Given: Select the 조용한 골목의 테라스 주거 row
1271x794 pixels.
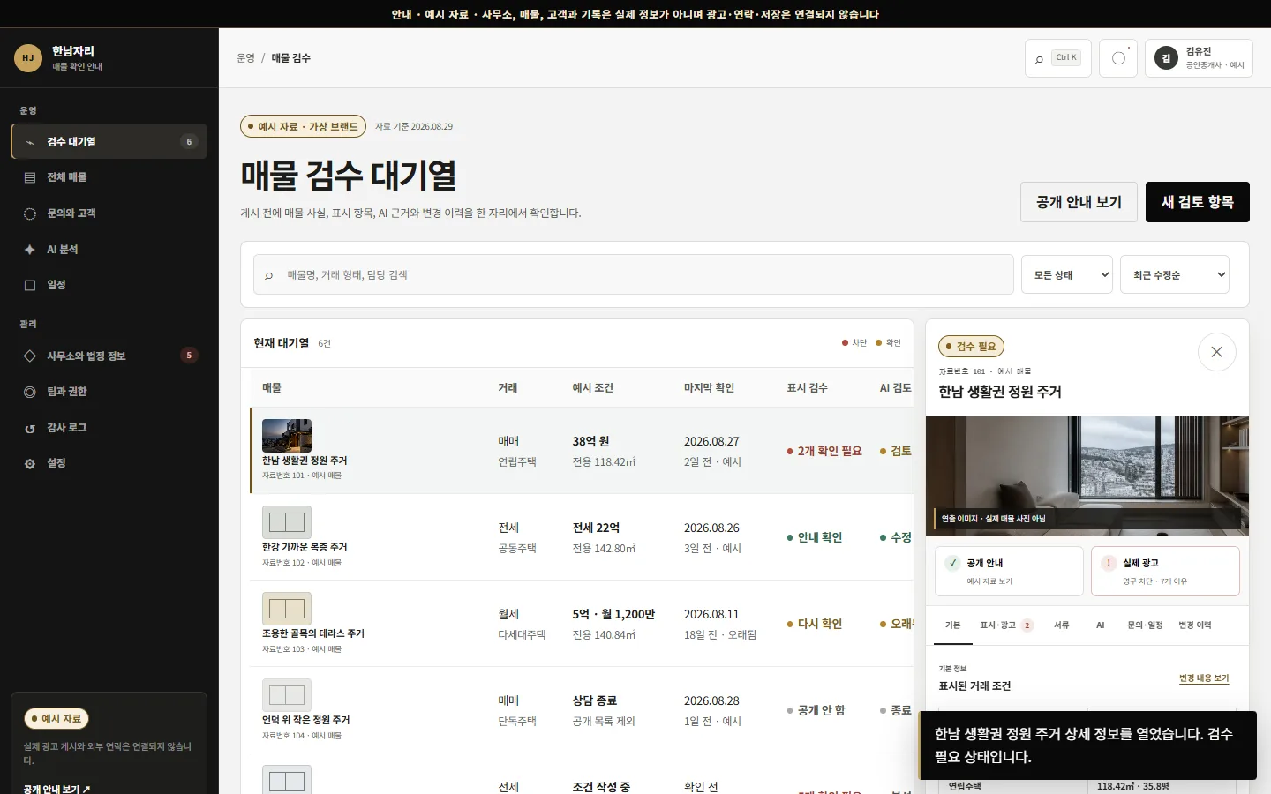Looking at the screenshot, I should 582,624.
